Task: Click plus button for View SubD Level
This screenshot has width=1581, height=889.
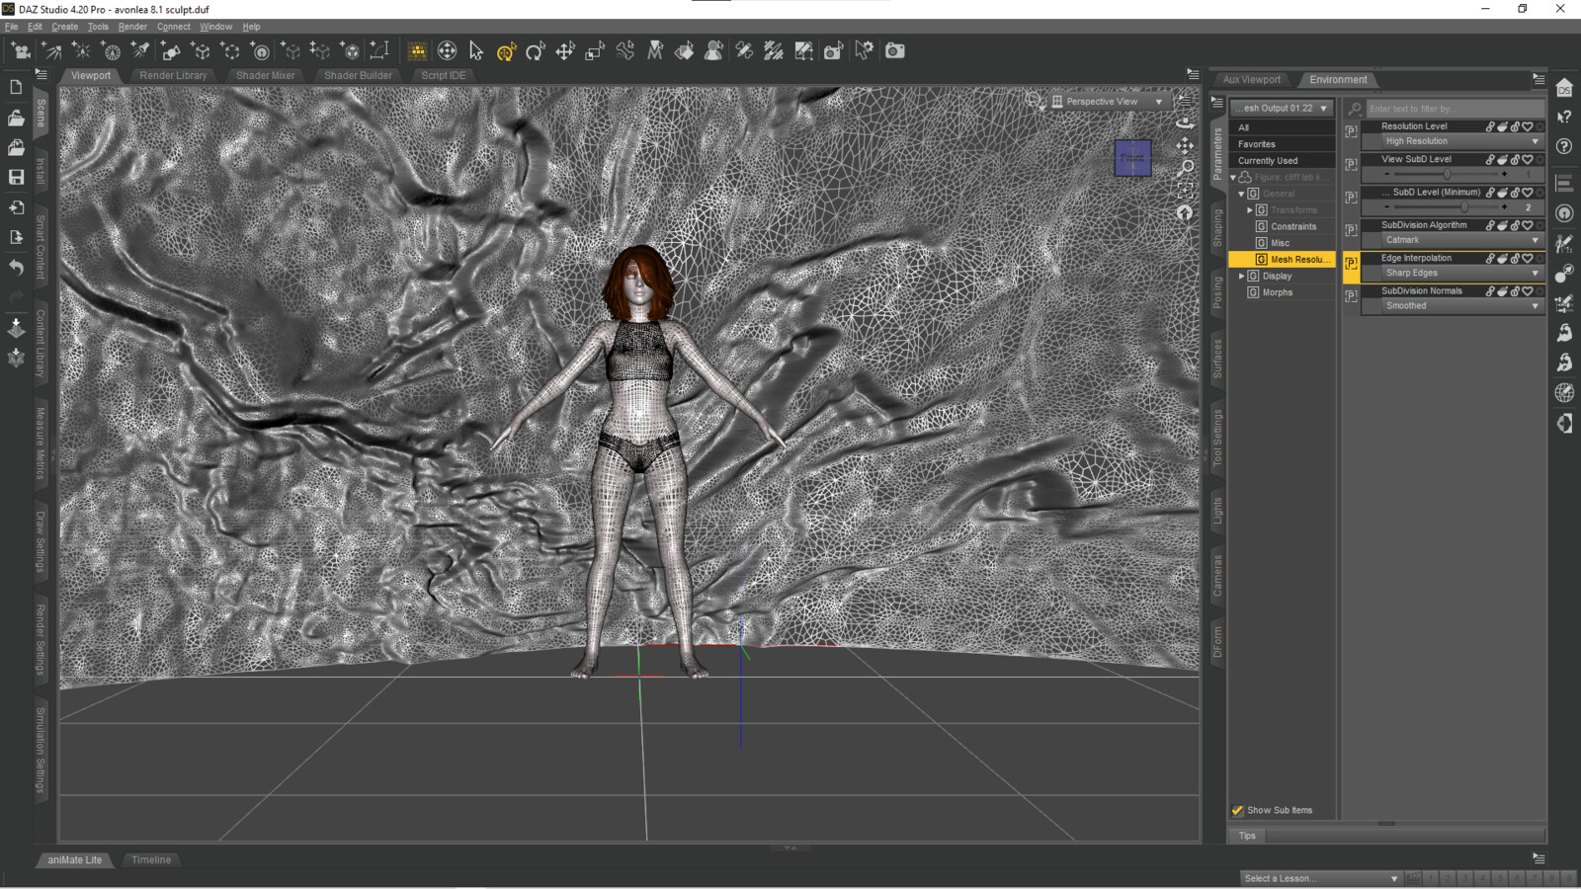Action: pos(1504,175)
